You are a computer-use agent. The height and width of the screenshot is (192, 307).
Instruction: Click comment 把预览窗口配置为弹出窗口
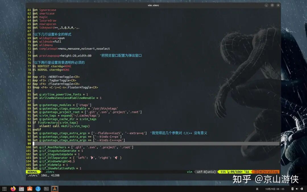coord(121,56)
